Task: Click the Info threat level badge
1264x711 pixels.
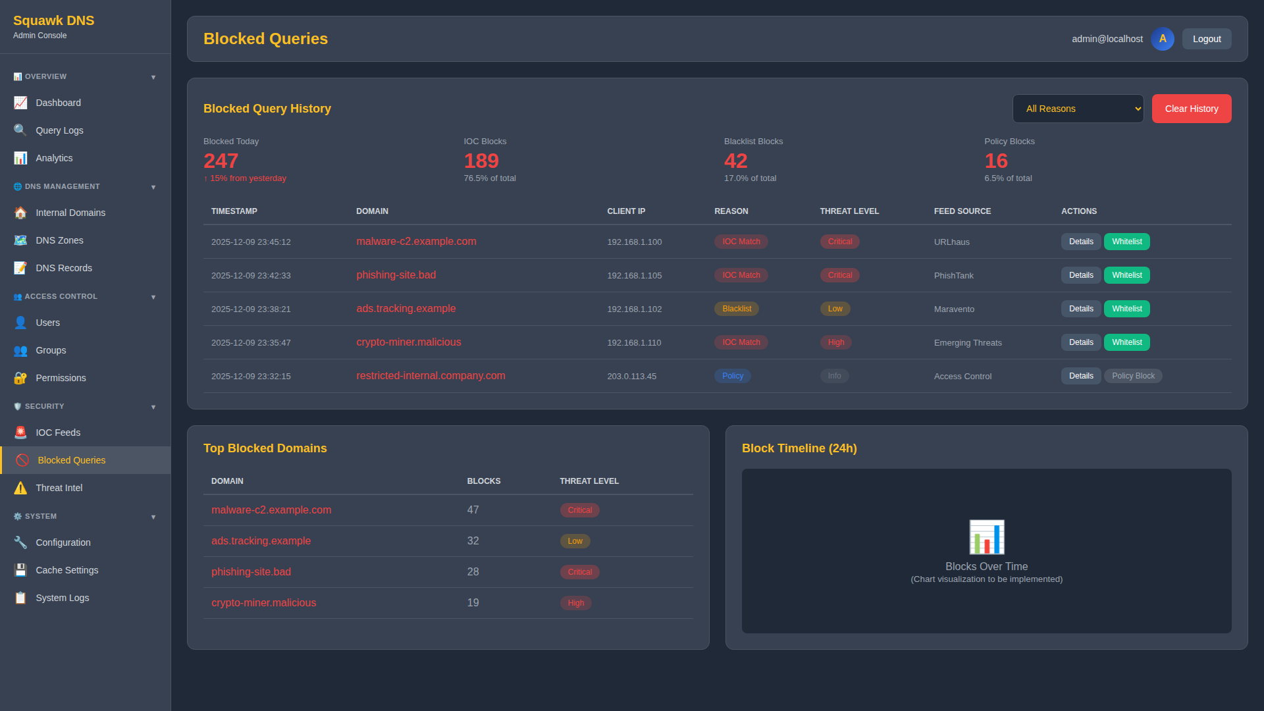Action: point(834,376)
